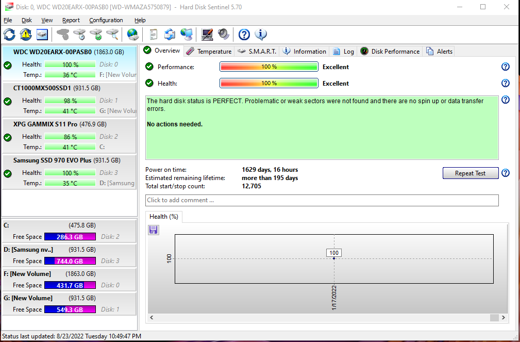520x342 pixels.
Task: Click the comment field 'Click to add comment'
Action: click(322, 200)
